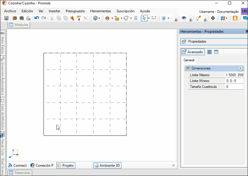248x176 pixels.
Task: Open the Módulos panel tab
Action: pyautogui.click(x=19, y=25)
